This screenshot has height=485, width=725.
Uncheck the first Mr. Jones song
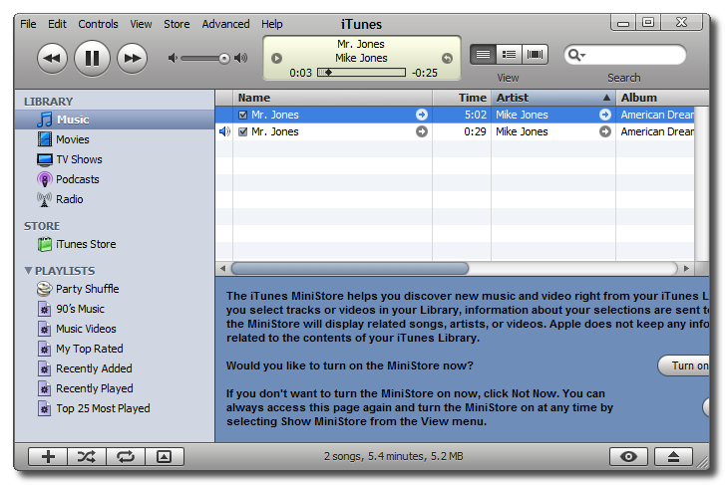coord(243,116)
